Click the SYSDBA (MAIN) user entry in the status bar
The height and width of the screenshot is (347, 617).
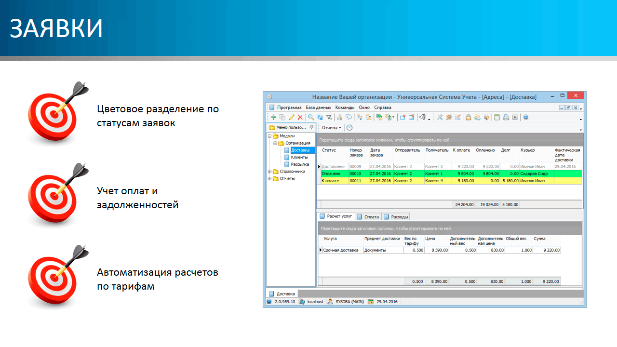point(346,301)
